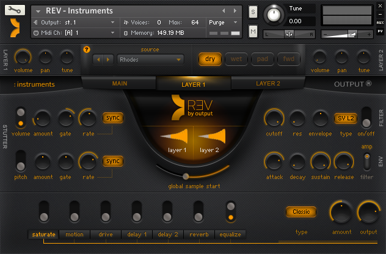Image resolution: width=386 pixels, height=254 pixels.
Task: Toggle the stutter pitch switch
Action: (x=21, y=161)
